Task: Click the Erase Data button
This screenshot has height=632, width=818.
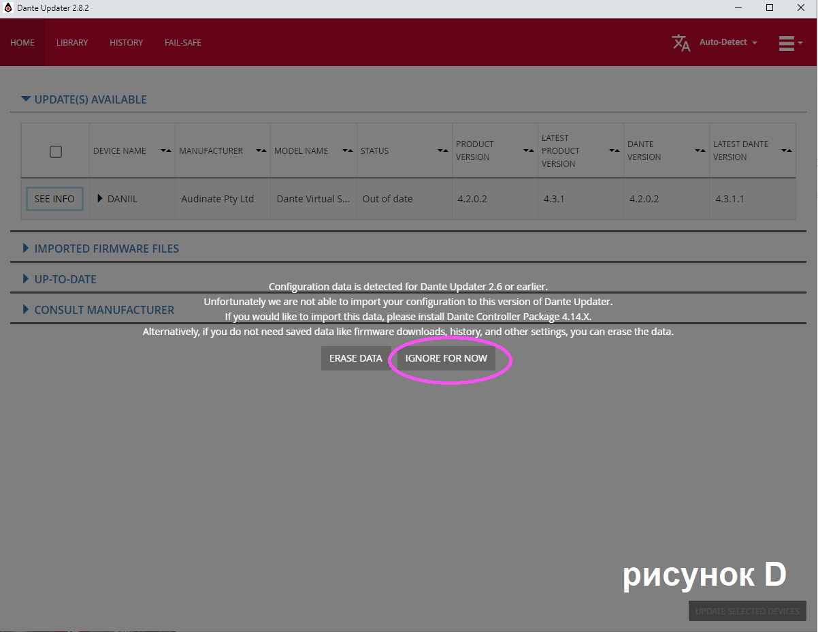Action: (x=355, y=358)
